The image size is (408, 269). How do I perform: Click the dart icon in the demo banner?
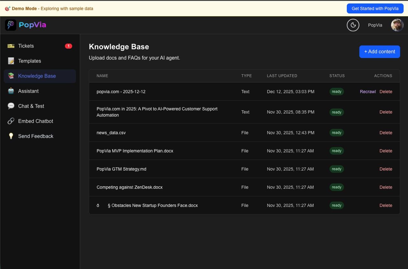tap(7, 9)
